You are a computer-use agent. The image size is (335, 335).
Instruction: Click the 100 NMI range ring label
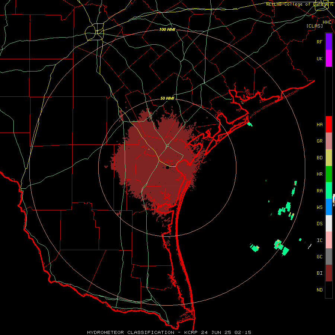(167, 29)
